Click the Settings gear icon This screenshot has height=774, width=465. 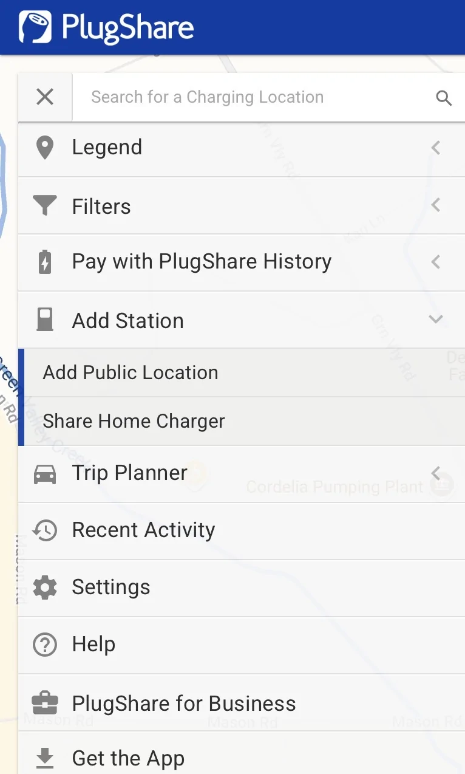(x=45, y=587)
